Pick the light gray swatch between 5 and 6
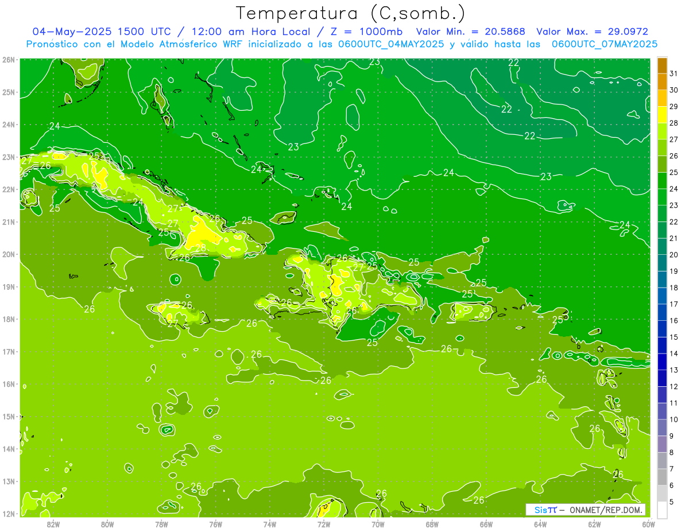The width and height of the screenshot is (689, 532). click(x=662, y=494)
